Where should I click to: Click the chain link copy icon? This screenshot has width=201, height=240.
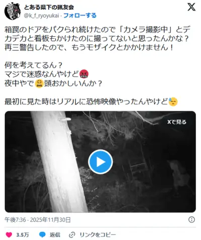[x=72, y=235]
